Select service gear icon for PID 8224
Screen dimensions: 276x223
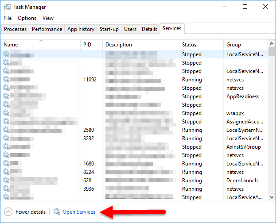coord(6,172)
